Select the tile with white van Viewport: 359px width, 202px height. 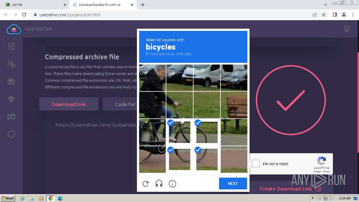click(207, 78)
